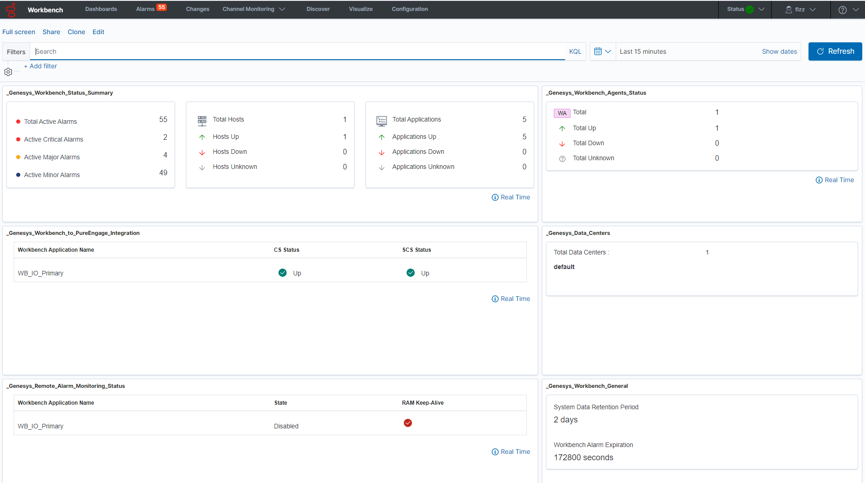Toggle the KQL query language switch

575,51
